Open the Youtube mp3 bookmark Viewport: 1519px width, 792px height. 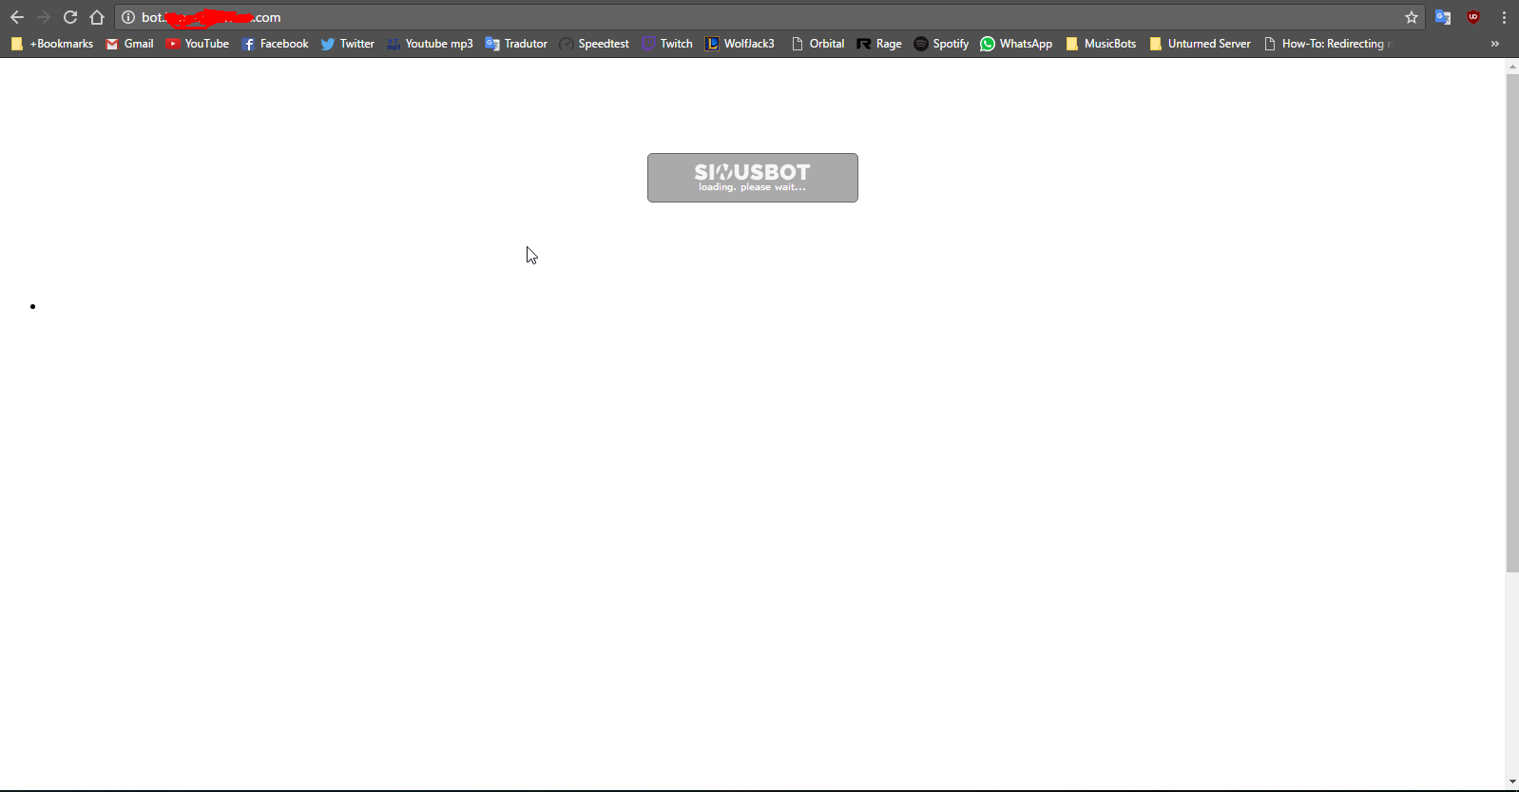[430, 44]
